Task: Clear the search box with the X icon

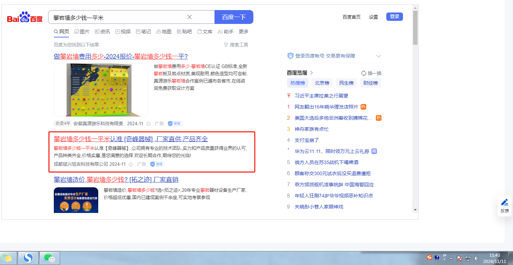Action: pos(190,17)
